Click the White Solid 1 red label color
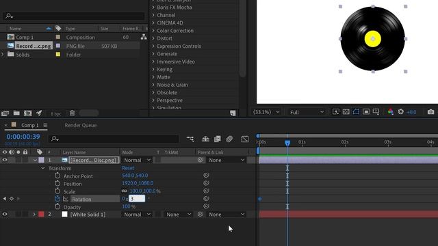The height and width of the screenshot is (246, 438). pos(41,215)
